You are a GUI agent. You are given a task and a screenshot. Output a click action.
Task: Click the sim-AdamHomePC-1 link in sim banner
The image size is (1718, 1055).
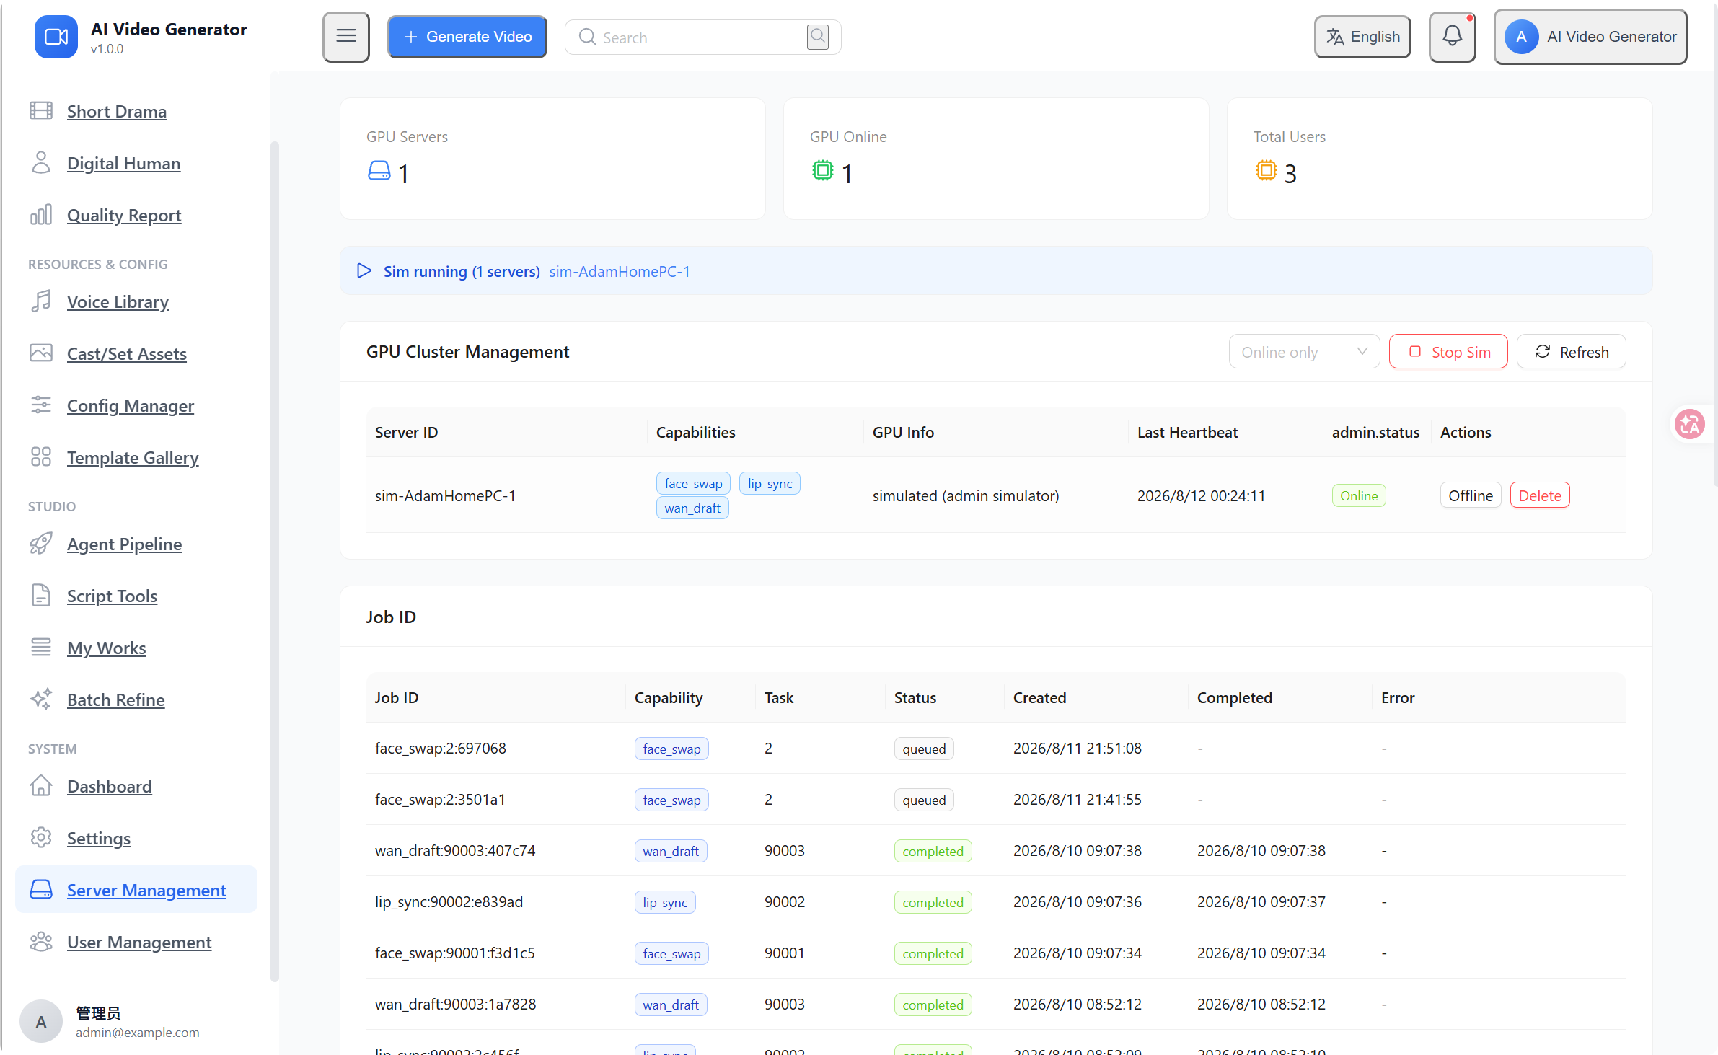[x=620, y=271]
